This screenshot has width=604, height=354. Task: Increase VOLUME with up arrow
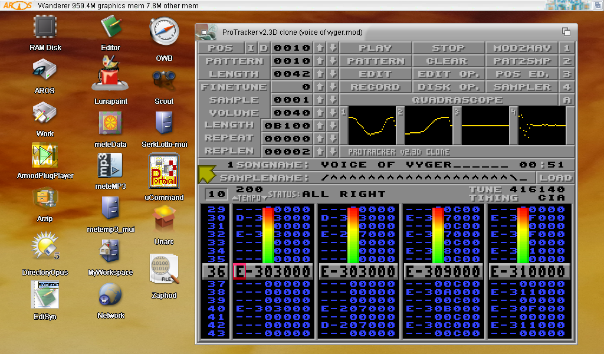point(320,113)
